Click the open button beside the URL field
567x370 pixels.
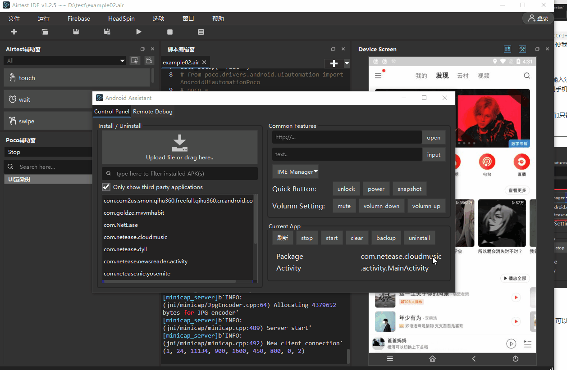coord(434,137)
